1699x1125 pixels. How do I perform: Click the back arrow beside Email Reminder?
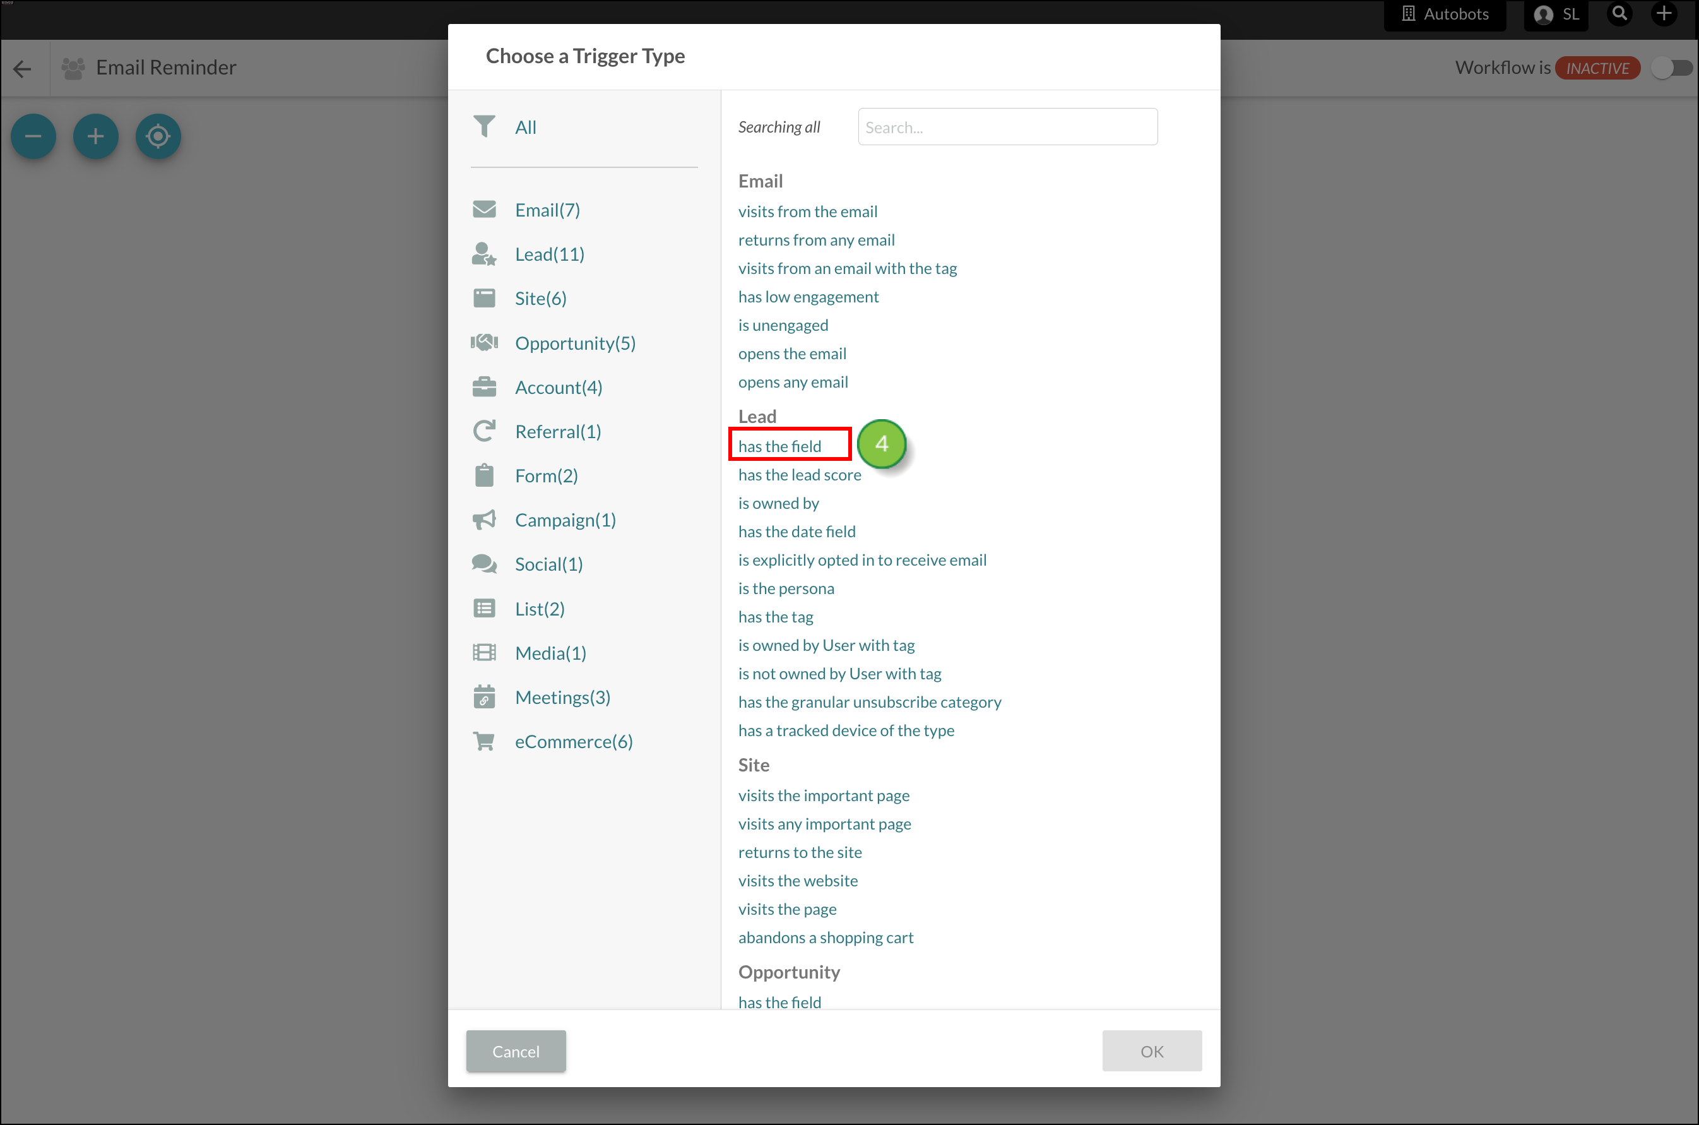click(22, 68)
